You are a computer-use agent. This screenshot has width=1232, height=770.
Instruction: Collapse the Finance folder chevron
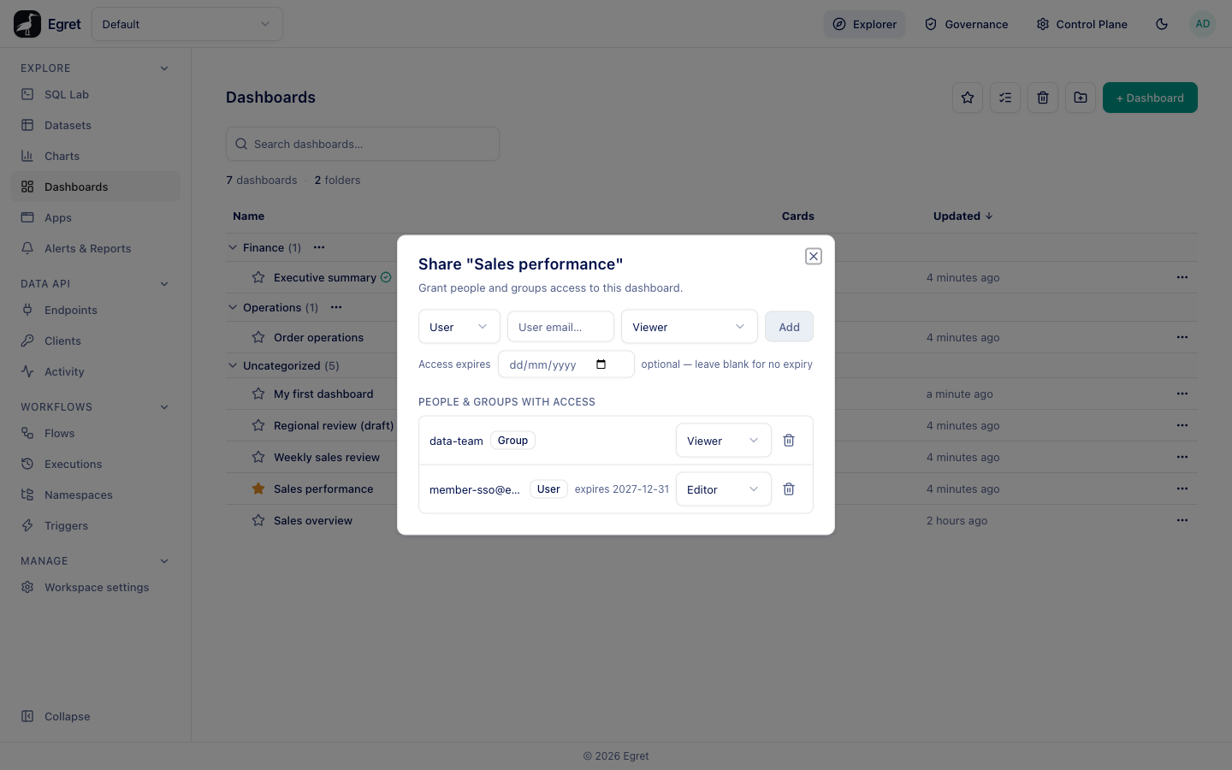(x=233, y=247)
